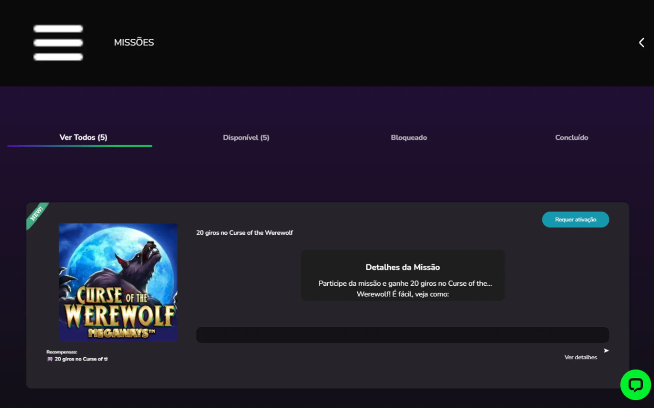Show the Concluído missions tab
This screenshot has width=654, height=408.
pyautogui.click(x=572, y=137)
